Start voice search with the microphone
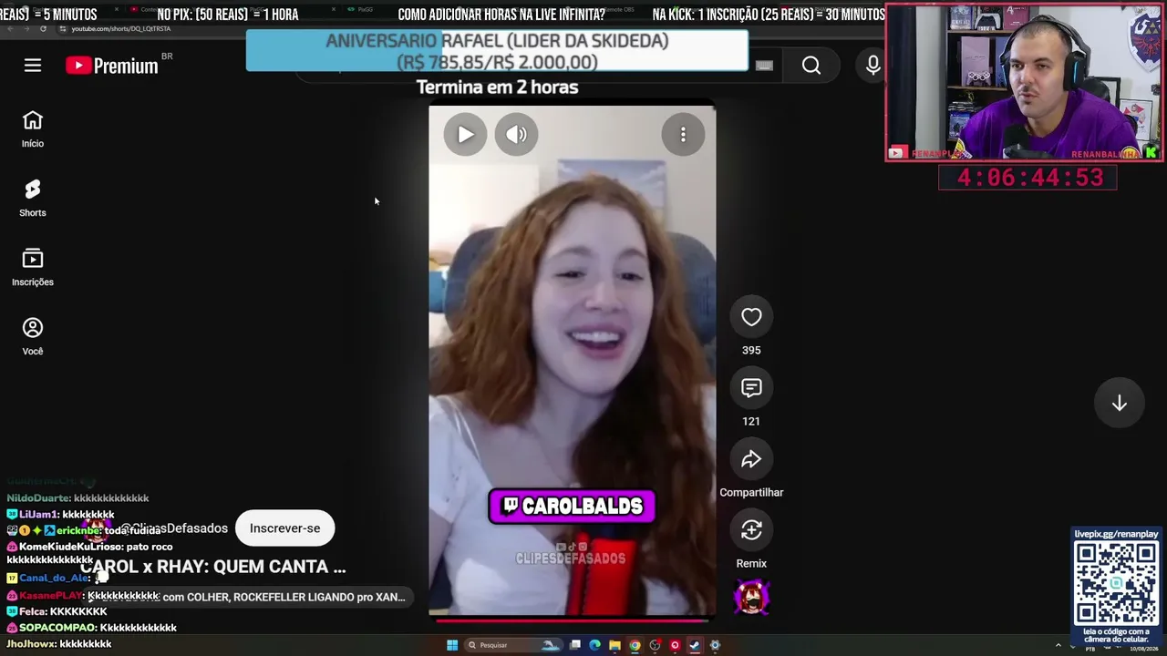Screen dimensions: 1167x656 click(873, 66)
